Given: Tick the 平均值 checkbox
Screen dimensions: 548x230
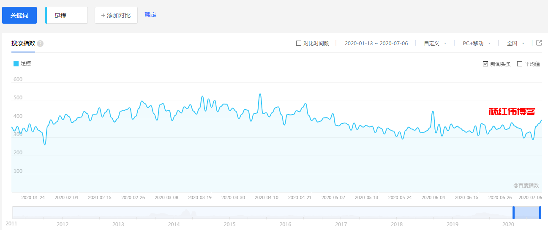Looking at the screenshot, I should pos(520,64).
